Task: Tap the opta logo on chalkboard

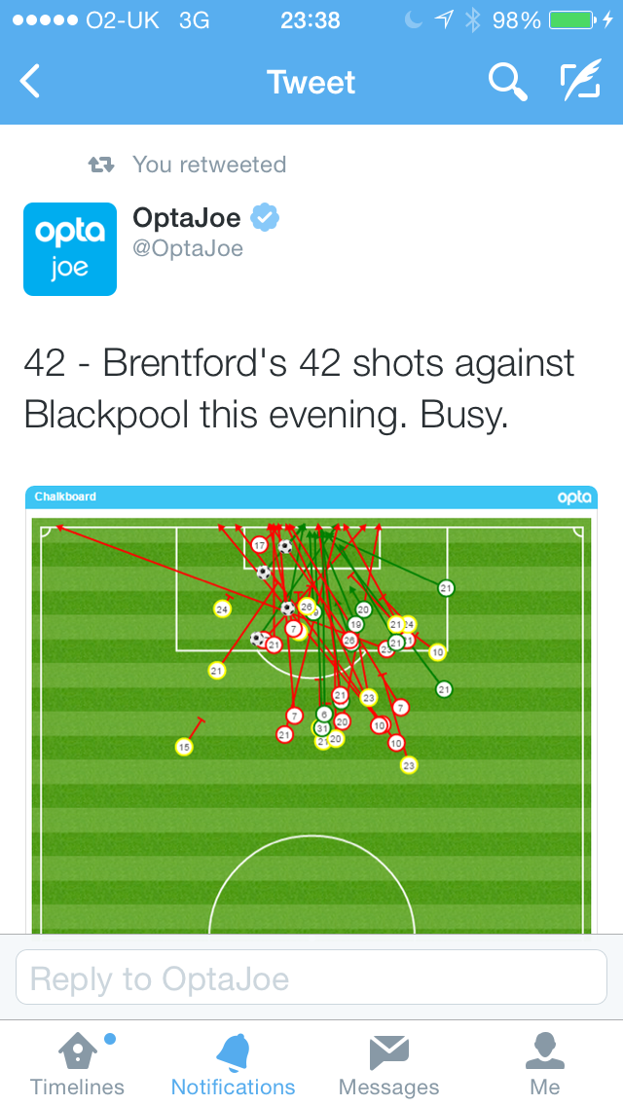Action: 573,497
